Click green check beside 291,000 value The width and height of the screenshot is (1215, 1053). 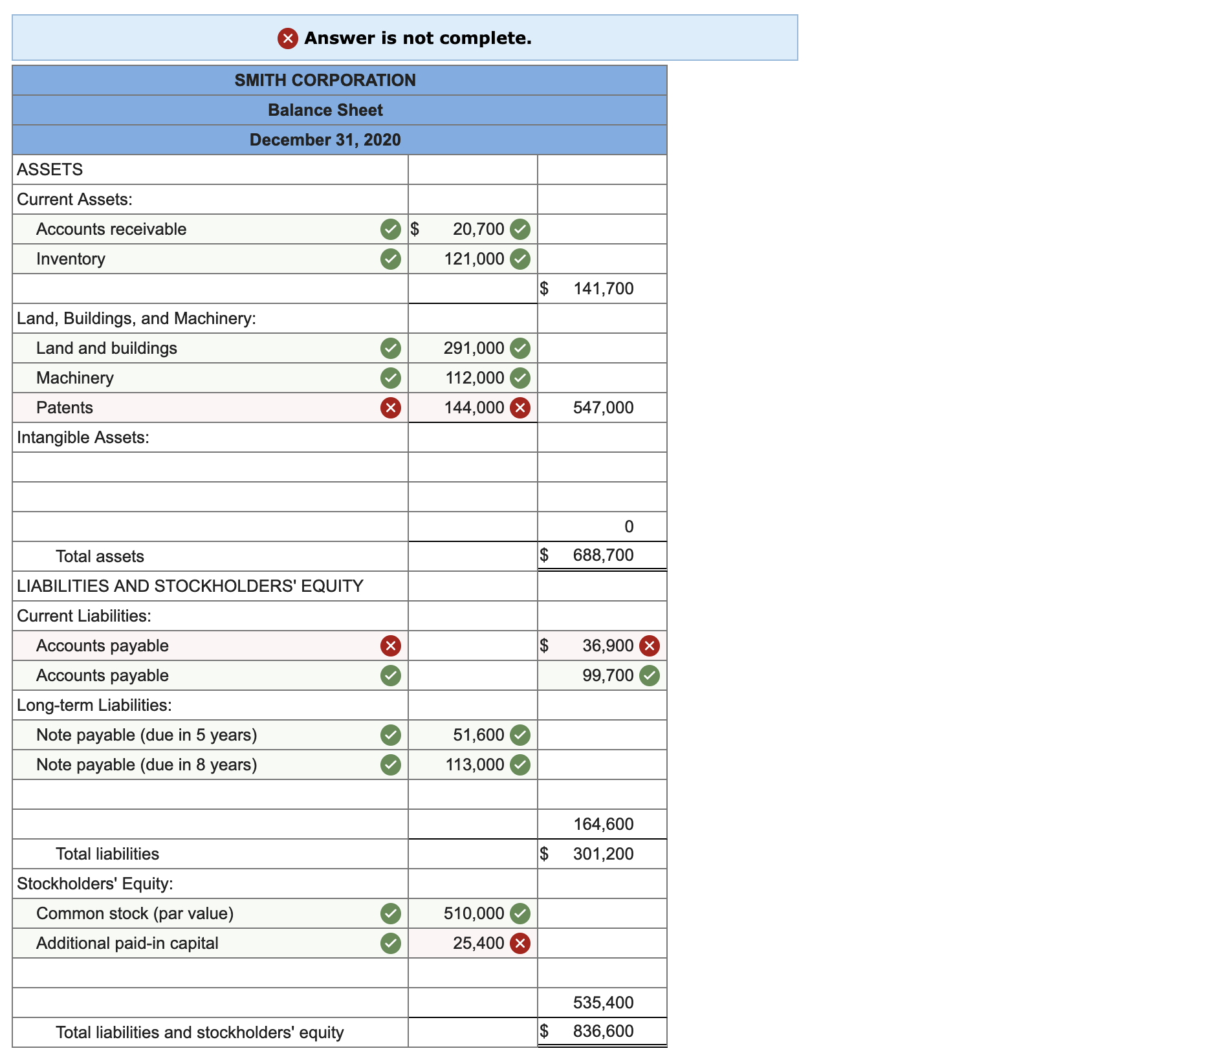(520, 348)
